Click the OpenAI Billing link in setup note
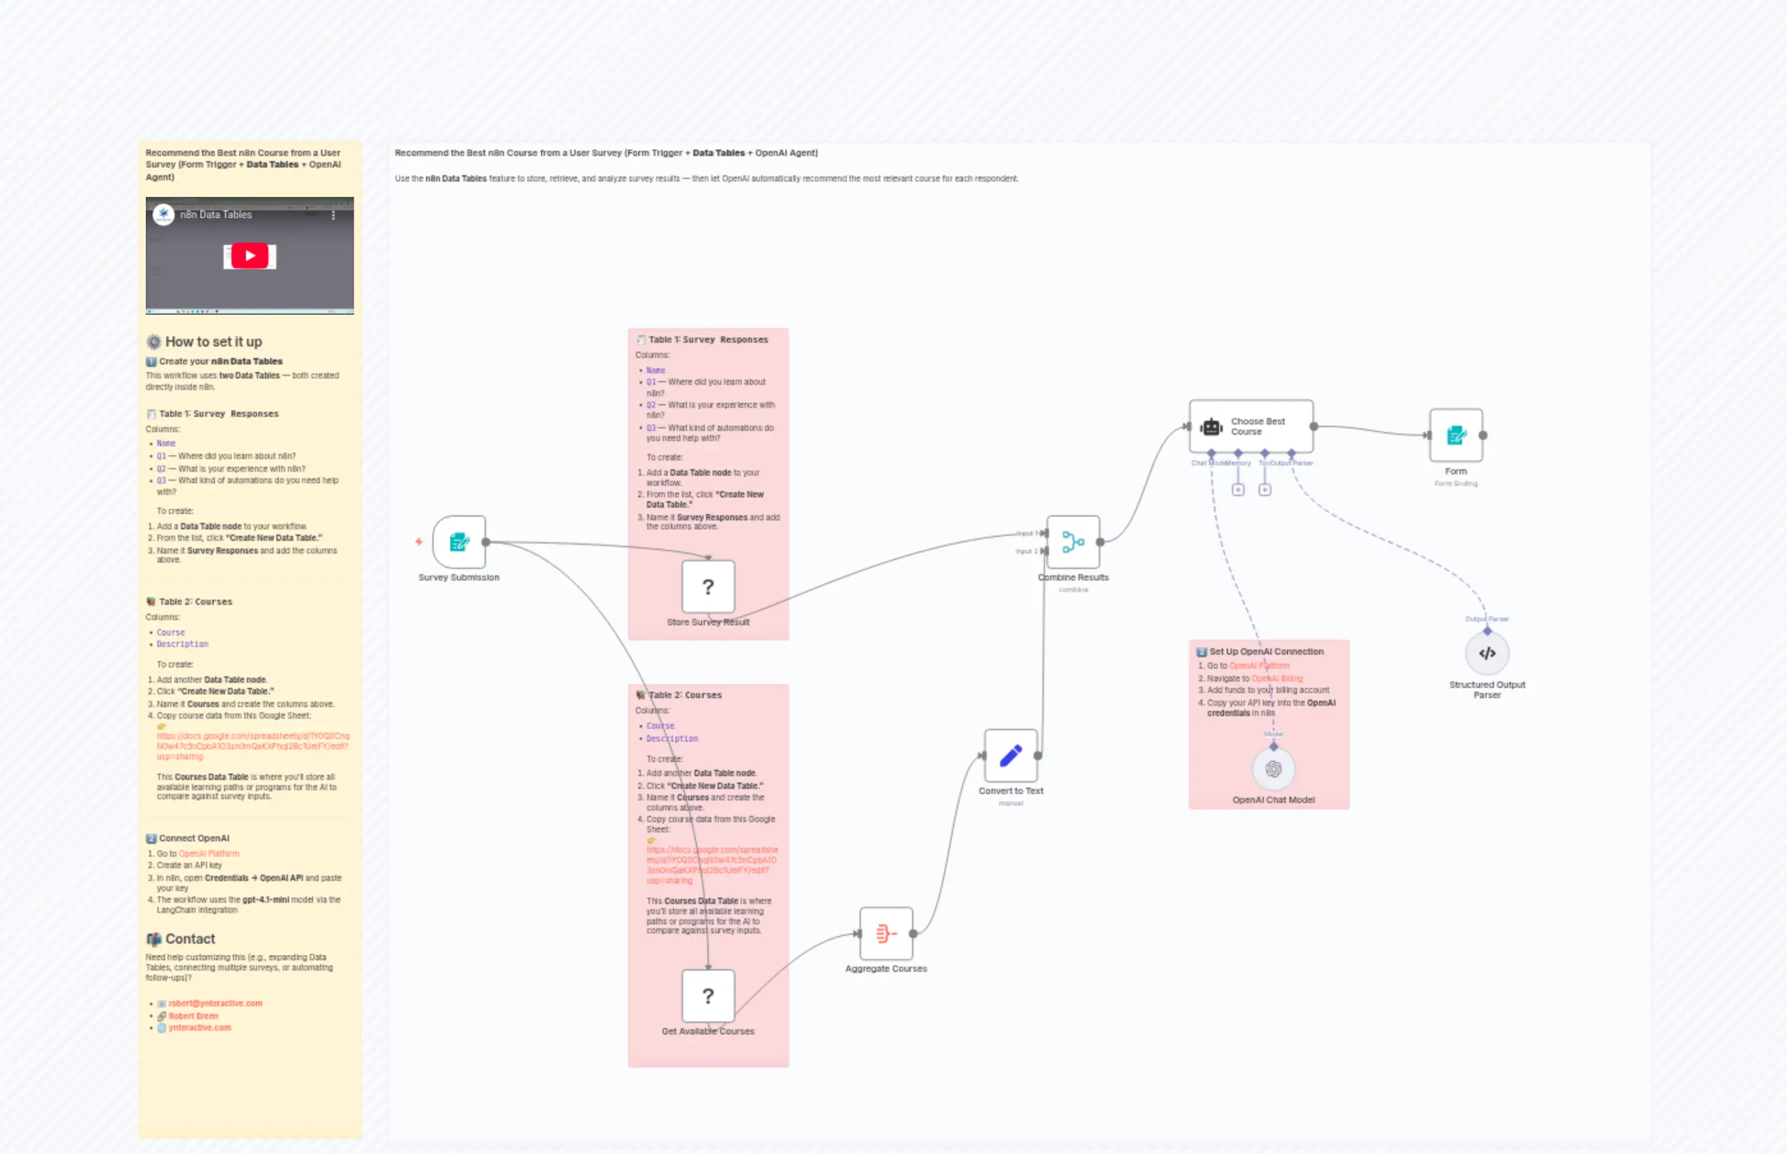The height and width of the screenshot is (1154, 1787). point(1279,678)
